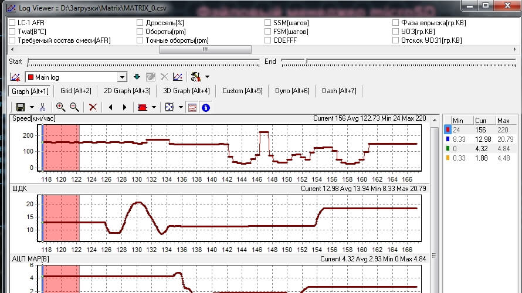Open the 3D Graph tab
Screen dimensions: 522x293
[186, 91]
